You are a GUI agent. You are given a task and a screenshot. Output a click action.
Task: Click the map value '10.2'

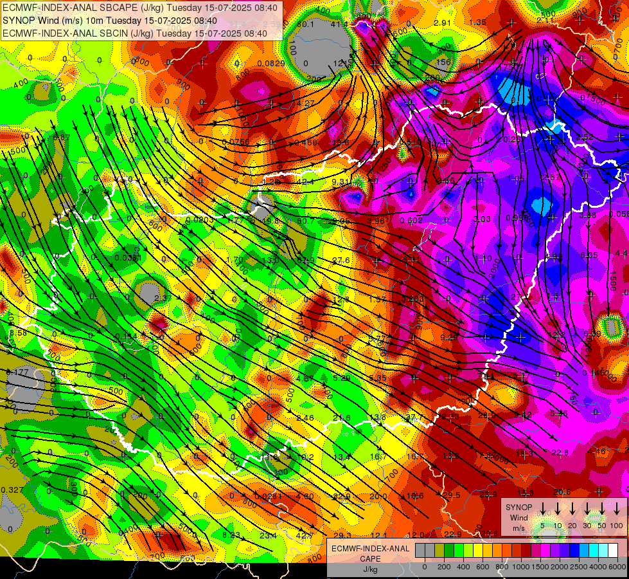305,457
